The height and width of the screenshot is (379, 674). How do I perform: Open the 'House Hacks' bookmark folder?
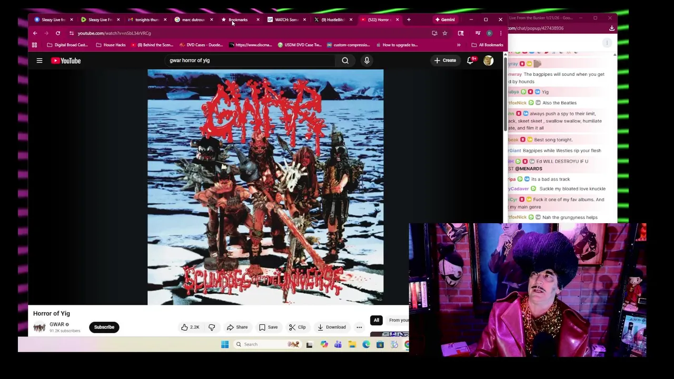[x=111, y=45]
